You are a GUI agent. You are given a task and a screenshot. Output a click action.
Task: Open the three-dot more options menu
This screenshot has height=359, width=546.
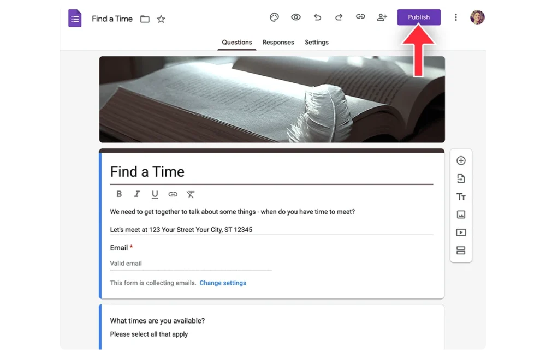click(x=456, y=17)
